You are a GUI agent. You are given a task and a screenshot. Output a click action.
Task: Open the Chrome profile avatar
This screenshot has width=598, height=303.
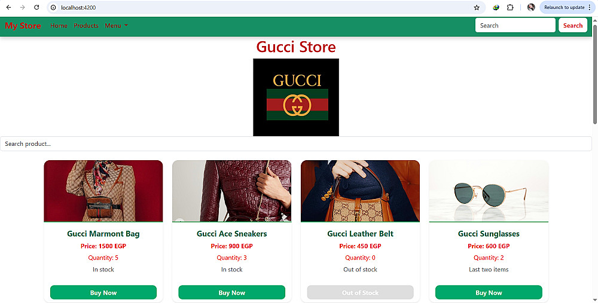(531, 7)
